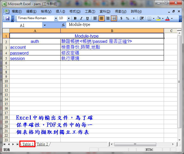The image size is (184, 154).
Task: Click the font color red A button
Action: pos(167,18)
